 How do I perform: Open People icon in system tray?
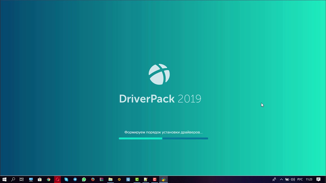[x=274, y=179]
